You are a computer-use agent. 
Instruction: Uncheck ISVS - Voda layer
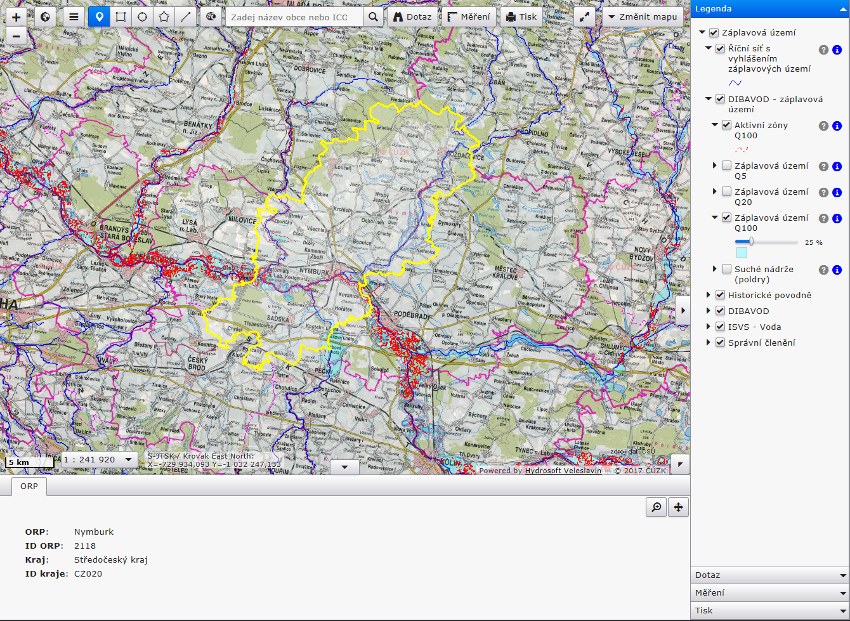tap(720, 327)
